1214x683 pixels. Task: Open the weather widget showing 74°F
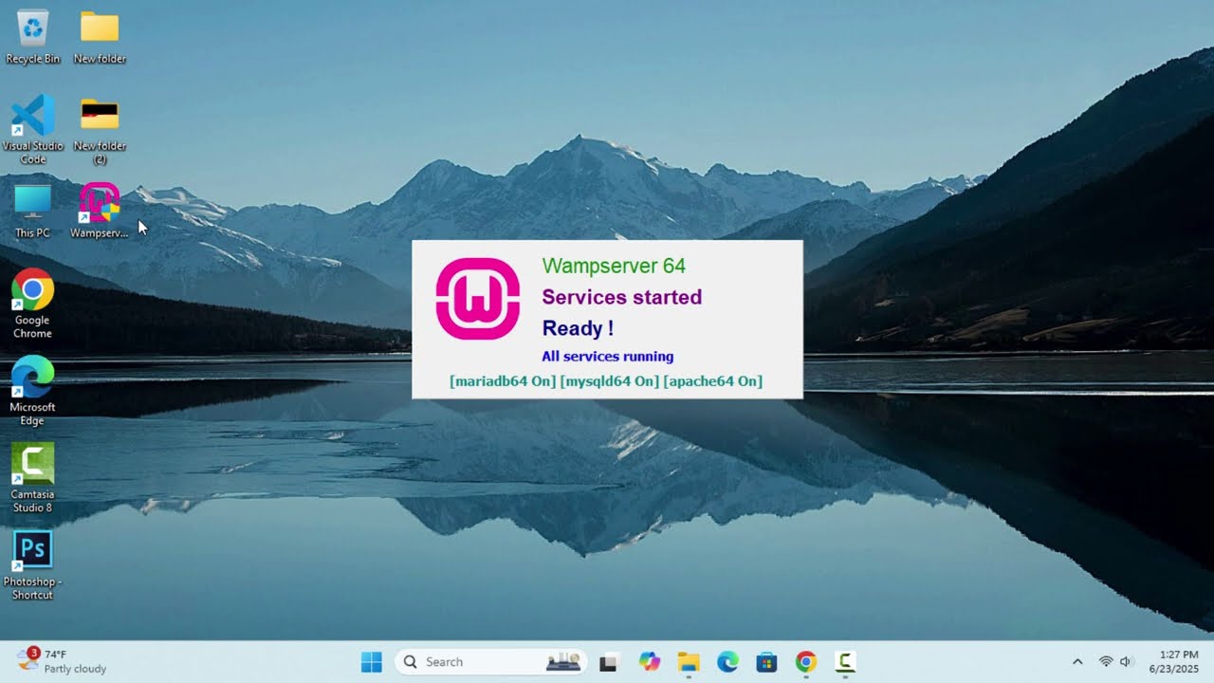63,661
